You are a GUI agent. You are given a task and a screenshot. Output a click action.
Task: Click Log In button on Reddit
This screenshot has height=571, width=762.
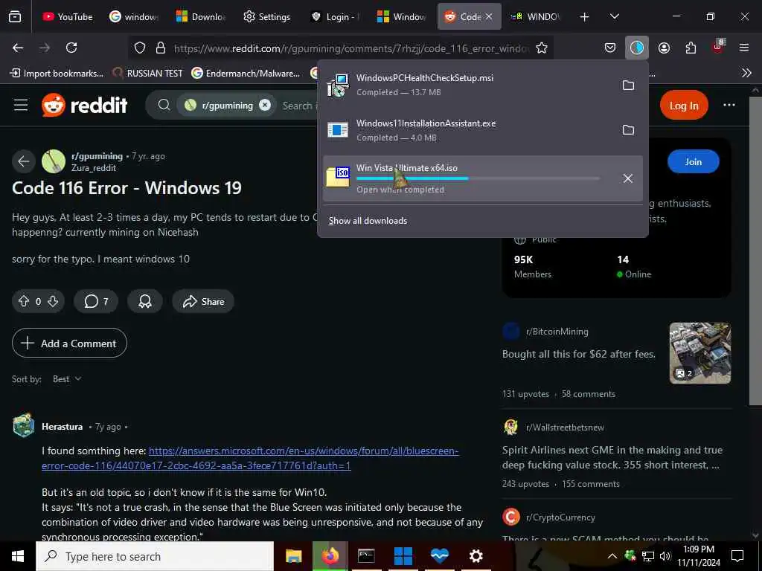(684, 106)
